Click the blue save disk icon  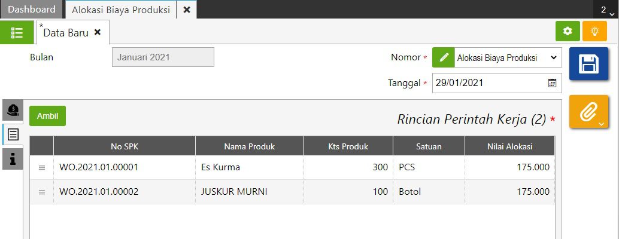(588, 63)
